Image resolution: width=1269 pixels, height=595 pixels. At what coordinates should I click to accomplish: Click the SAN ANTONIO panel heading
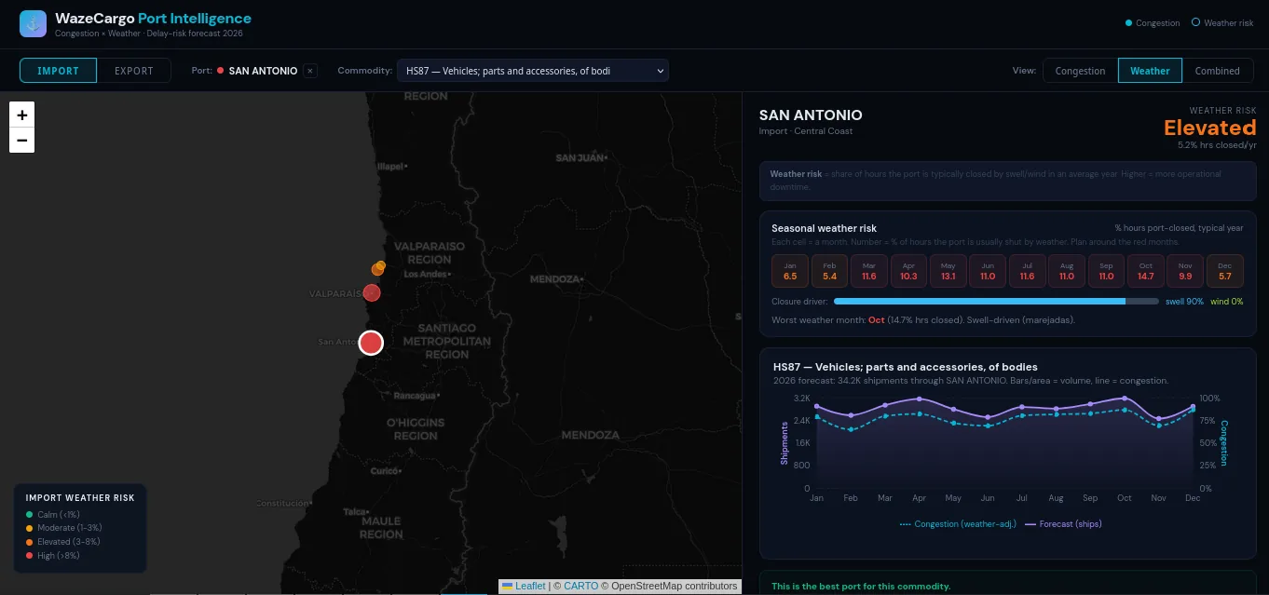coord(811,115)
